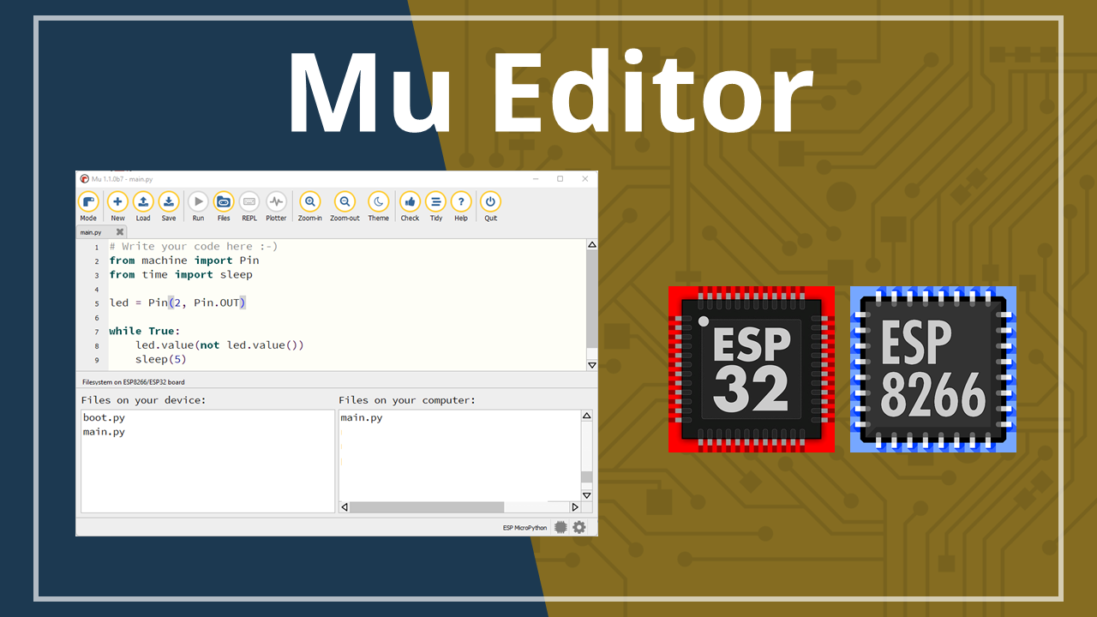
Task: Save the script with the Save icon
Action: [x=169, y=203]
